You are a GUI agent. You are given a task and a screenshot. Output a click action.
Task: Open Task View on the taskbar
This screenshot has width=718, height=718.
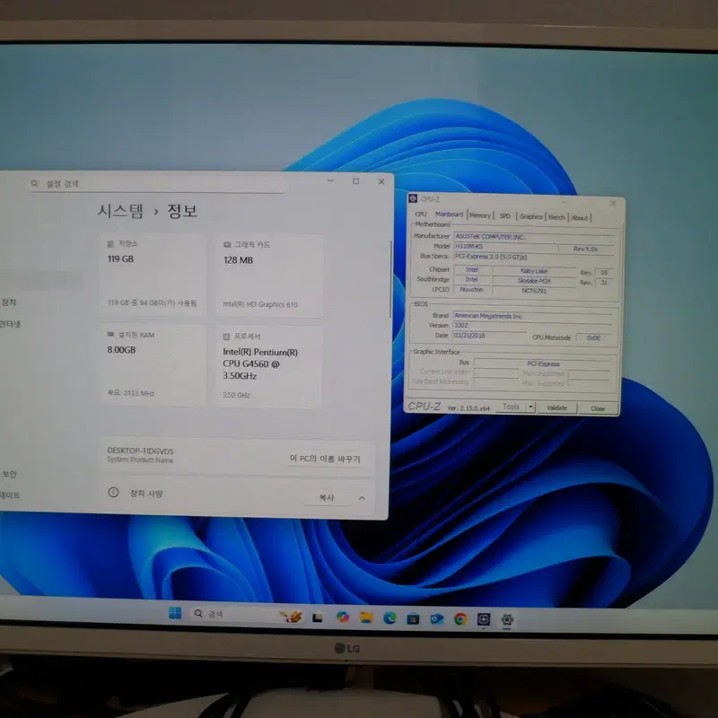click(x=317, y=617)
